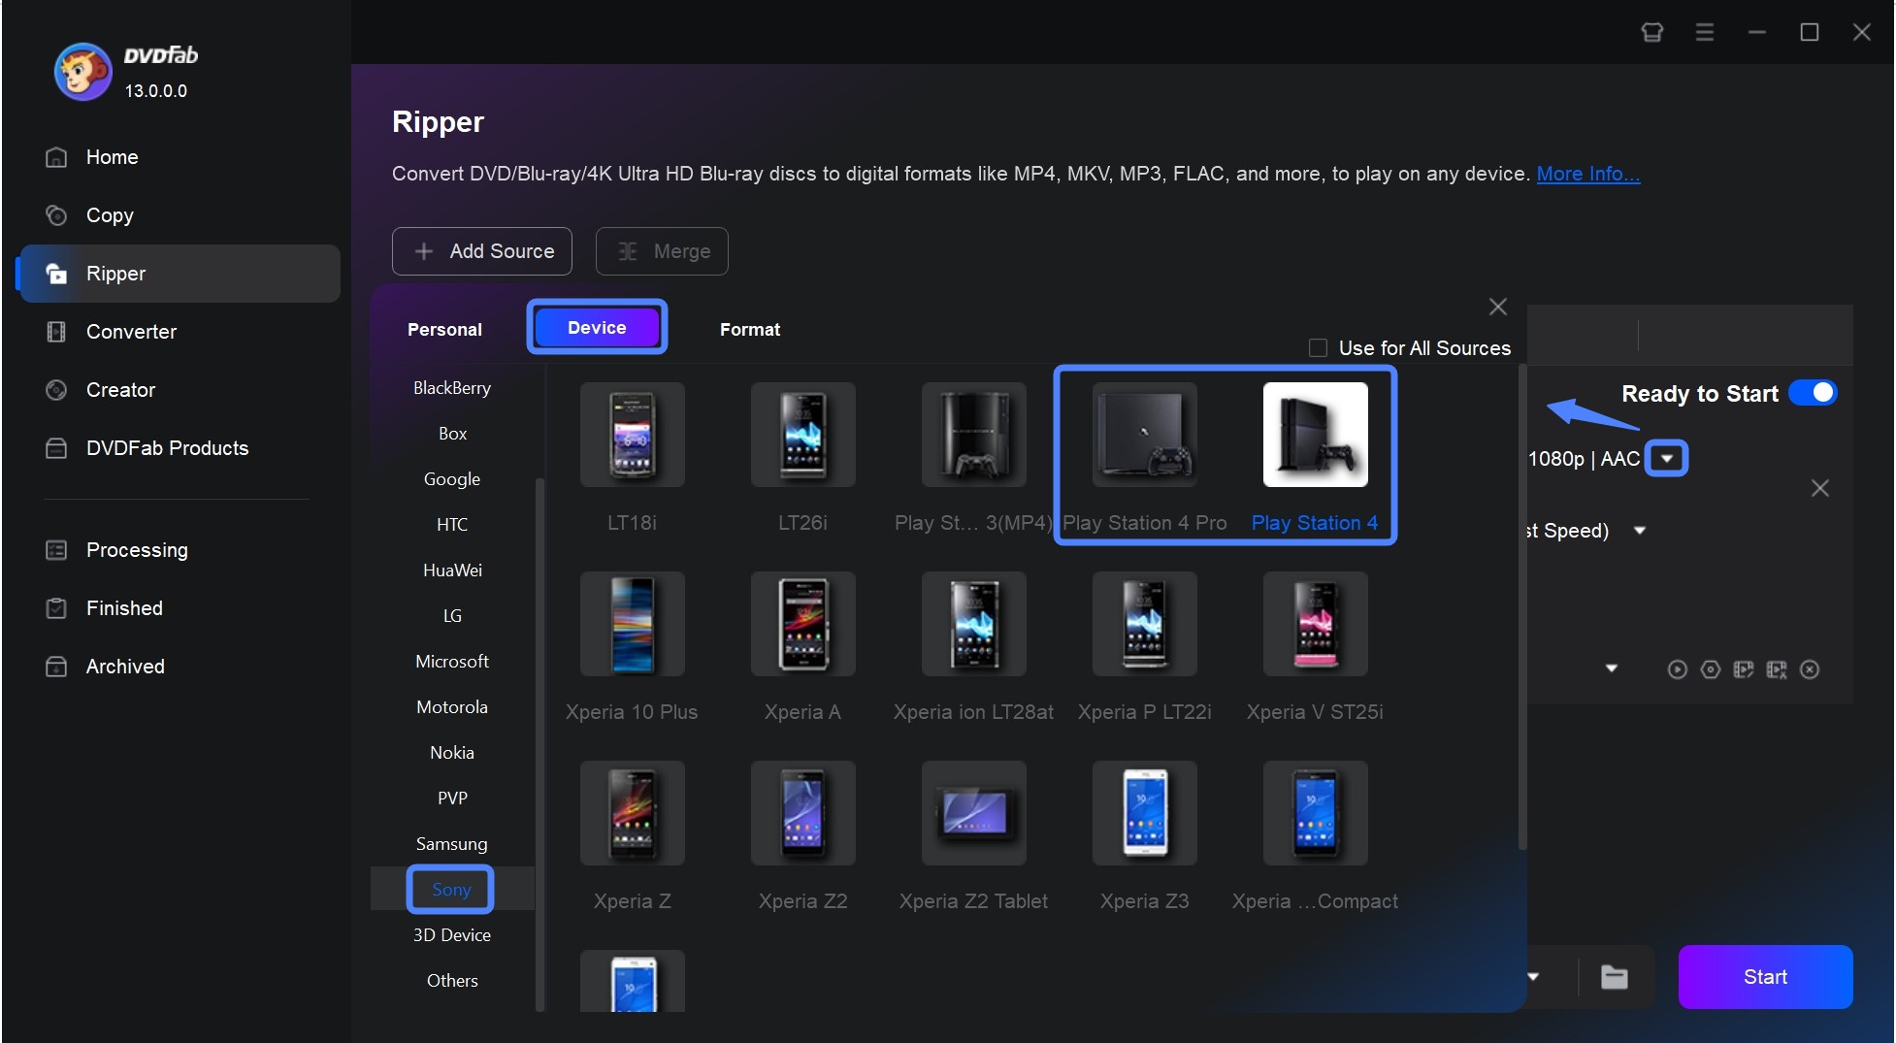The height and width of the screenshot is (1043, 1896).
Task: Select the Ripper tool in the sidebar
Action: [115, 274]
